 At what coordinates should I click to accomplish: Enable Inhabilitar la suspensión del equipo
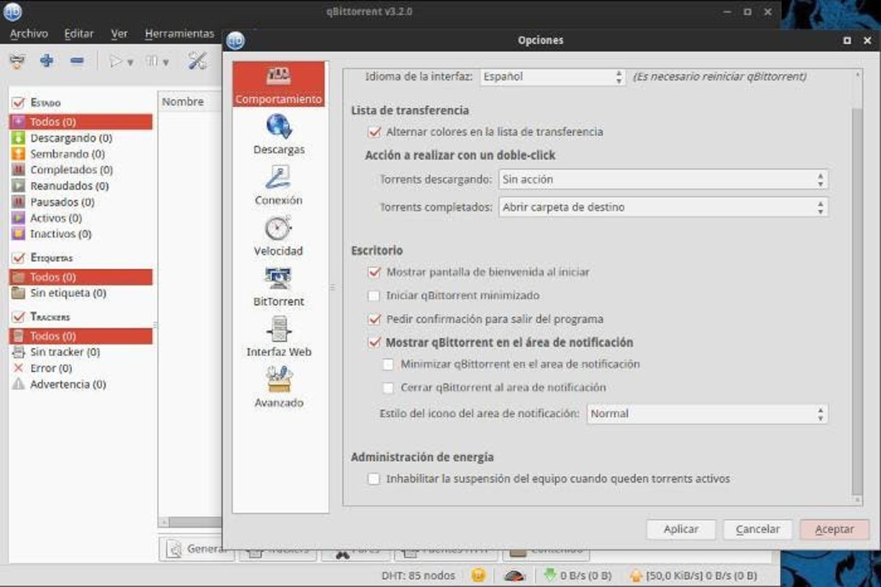tap(374, 479)
